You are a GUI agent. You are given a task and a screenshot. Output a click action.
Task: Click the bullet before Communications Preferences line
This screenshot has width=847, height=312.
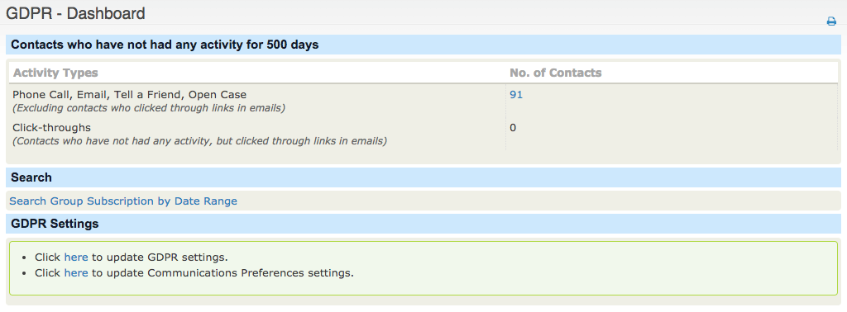[26, 273]
